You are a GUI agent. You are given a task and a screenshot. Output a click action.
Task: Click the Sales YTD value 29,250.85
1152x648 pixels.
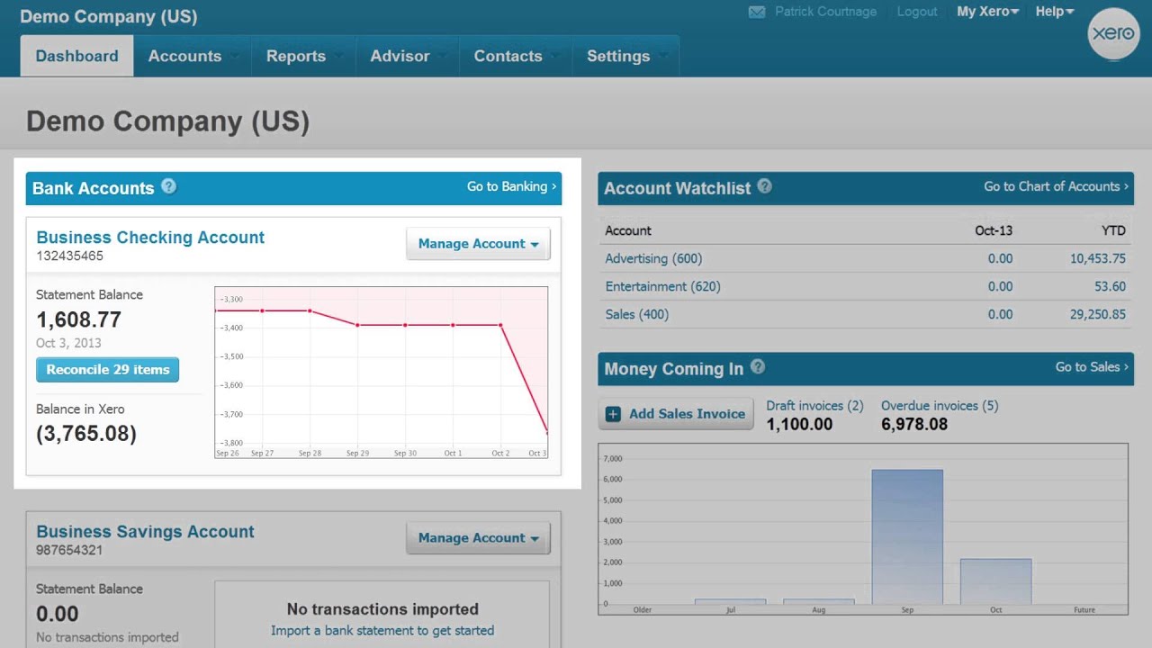click(x=1098, y=314)
